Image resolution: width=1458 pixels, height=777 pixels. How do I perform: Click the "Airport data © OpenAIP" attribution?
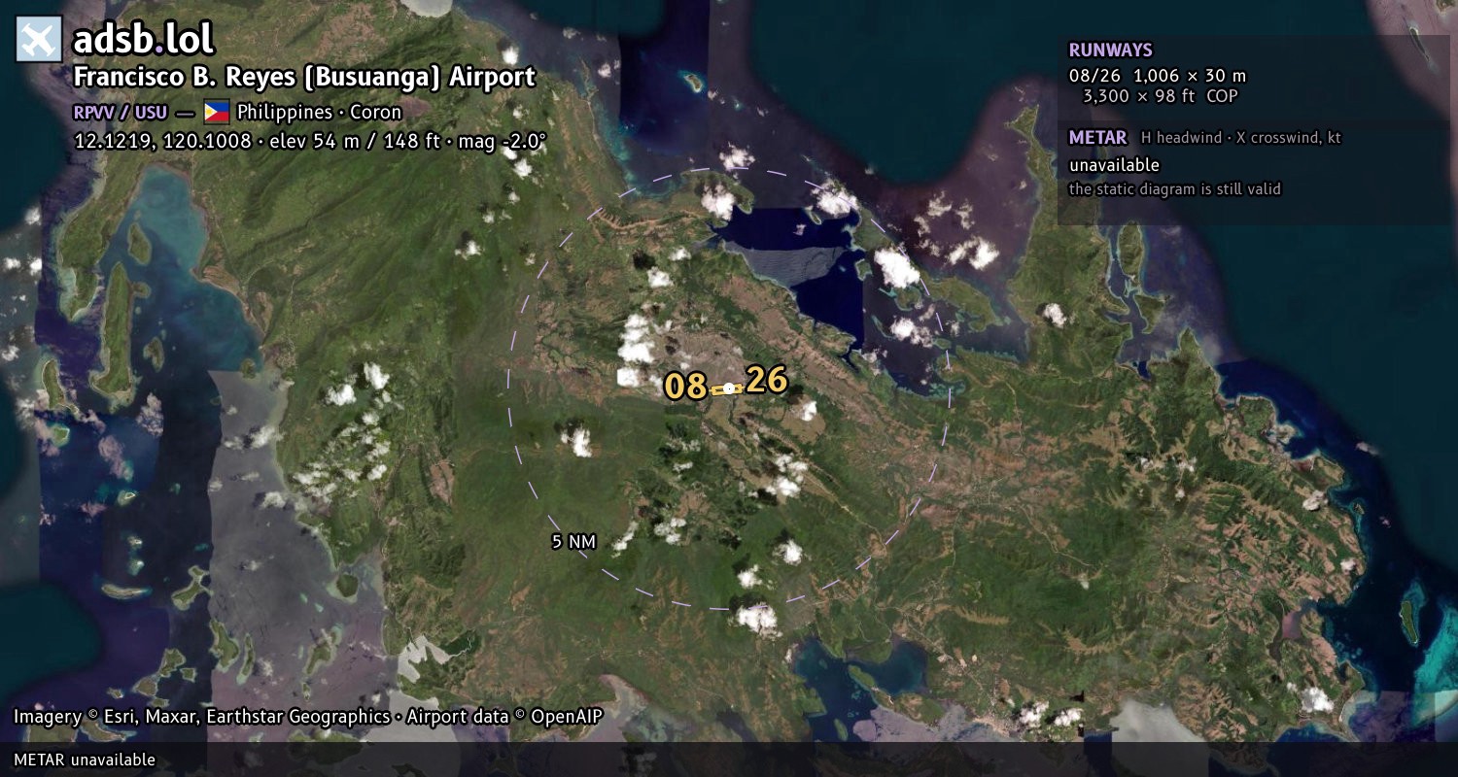coord(504,717)
